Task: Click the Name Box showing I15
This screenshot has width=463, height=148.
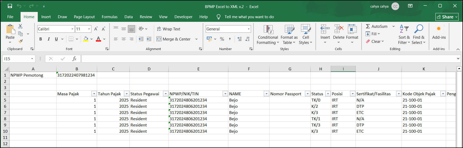Action: pos(16,59)
